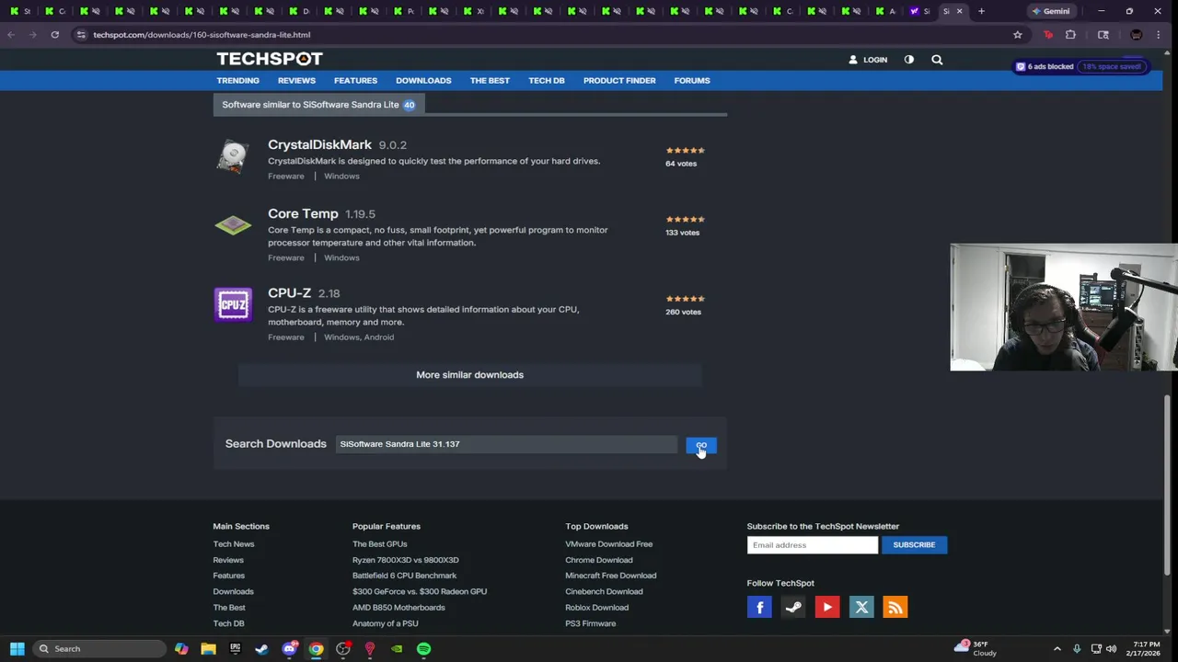1178x662 pixels.
Task: Click the webcam overlay thumbnail
Action: [1063, 307]
